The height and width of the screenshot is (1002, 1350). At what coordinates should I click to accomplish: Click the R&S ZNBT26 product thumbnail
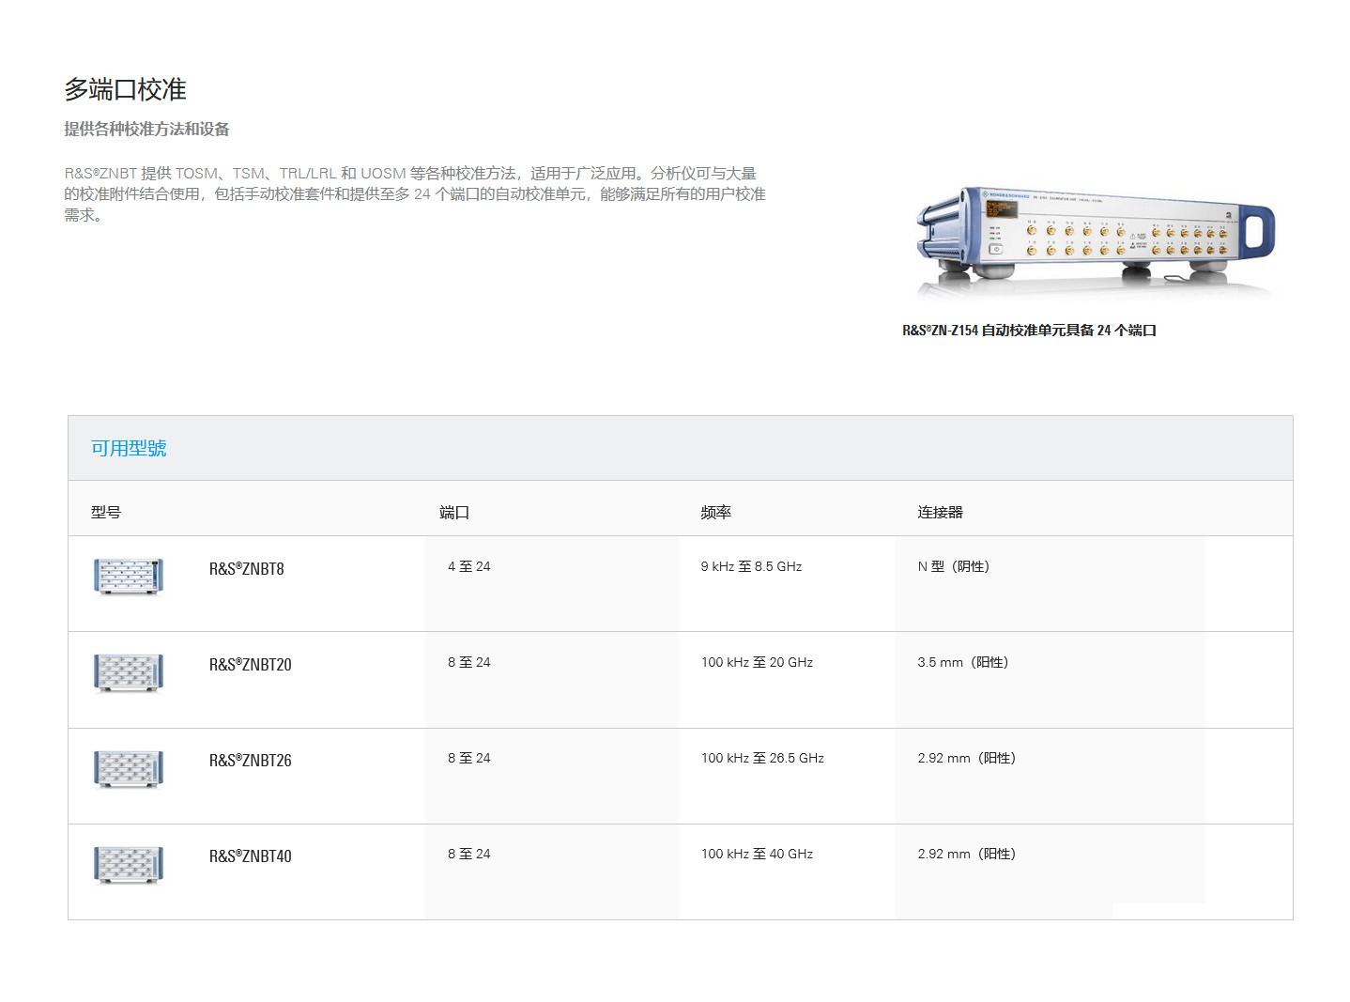[129, 768]
